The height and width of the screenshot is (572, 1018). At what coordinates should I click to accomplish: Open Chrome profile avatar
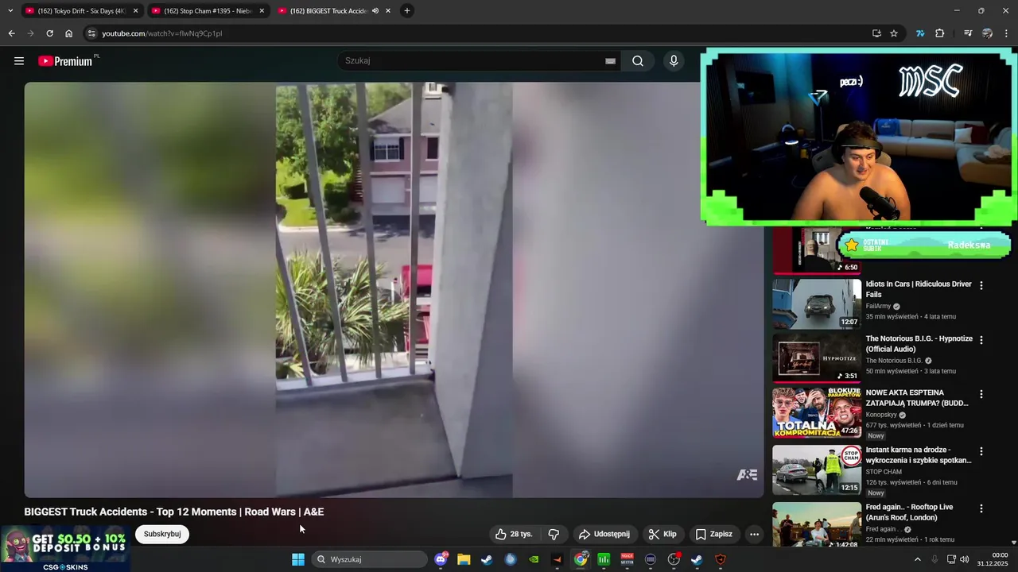point(987,33)
